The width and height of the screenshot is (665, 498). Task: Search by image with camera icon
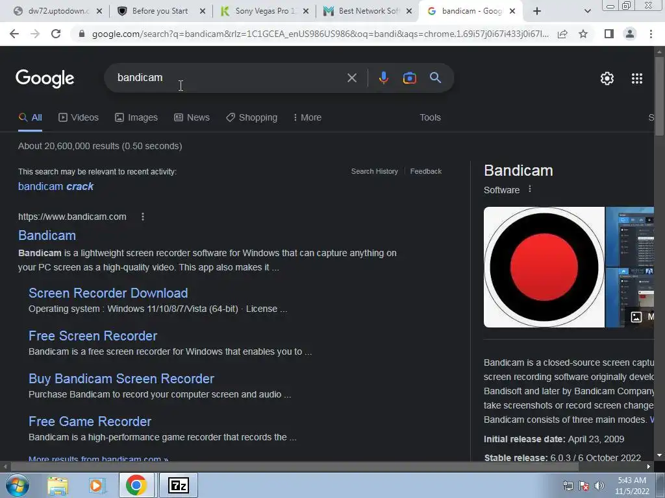tap(409, 78)
